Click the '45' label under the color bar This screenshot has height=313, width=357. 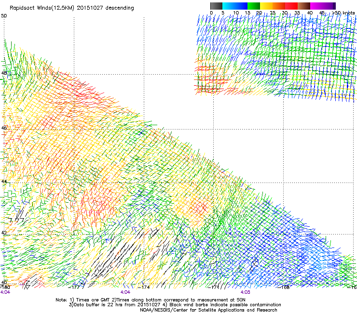(322, 13)
